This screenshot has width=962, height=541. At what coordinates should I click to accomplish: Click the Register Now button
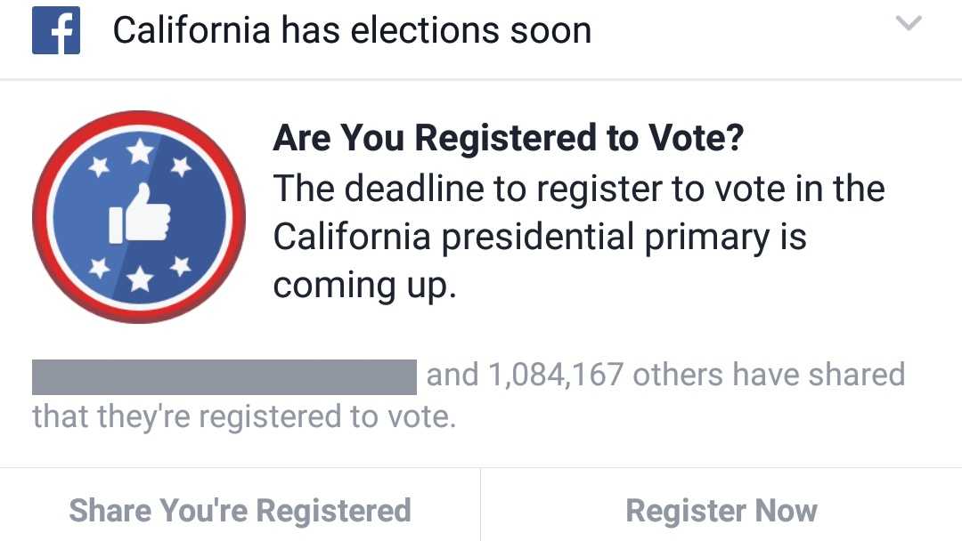721,510
